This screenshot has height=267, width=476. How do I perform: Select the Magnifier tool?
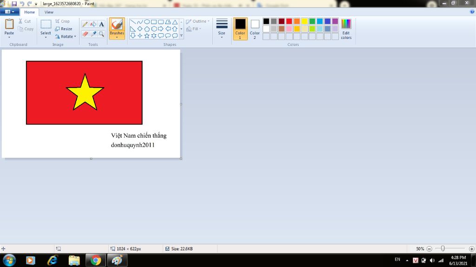(101, 34)
